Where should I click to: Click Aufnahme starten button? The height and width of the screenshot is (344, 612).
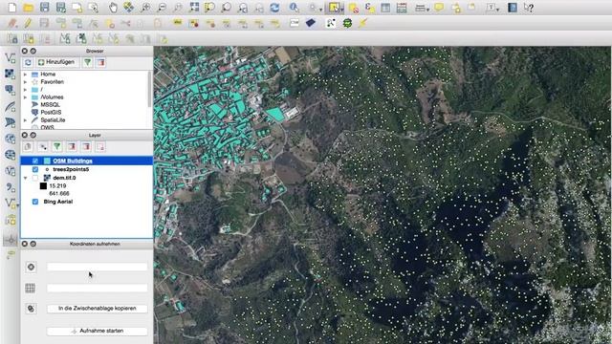(x=98, y=332)
